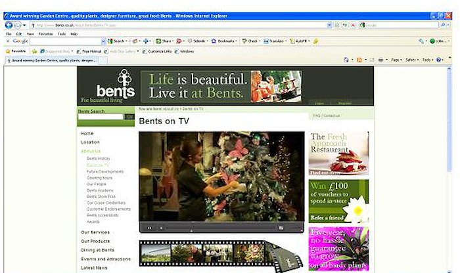Click the Google toolbar Share button
Image resolution: width=460 pixels, height=273 pixels.
point(164,41)
